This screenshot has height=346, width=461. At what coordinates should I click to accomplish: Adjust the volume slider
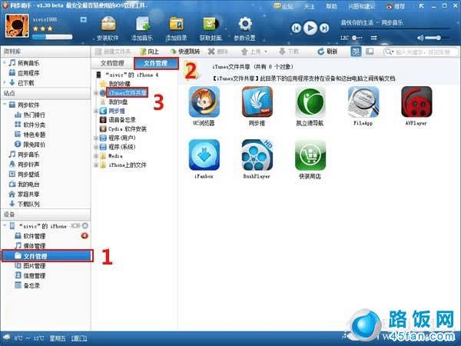coord(437,38)
